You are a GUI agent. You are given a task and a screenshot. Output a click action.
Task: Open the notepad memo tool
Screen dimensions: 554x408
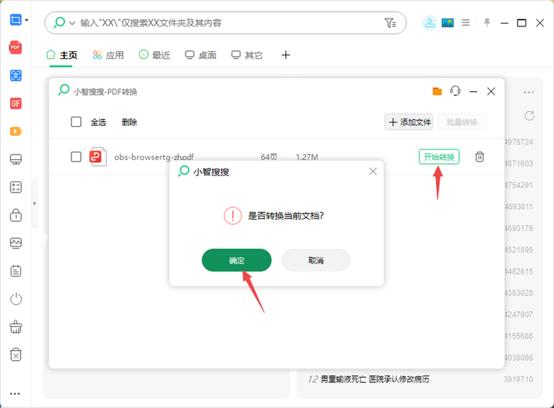pos(16,271)
